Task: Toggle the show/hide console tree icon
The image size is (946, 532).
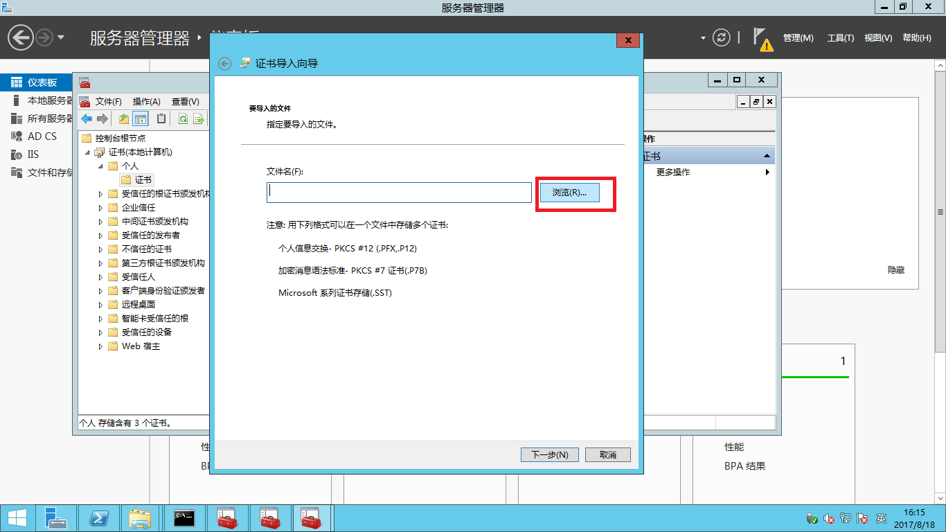Action: [141, 119]
